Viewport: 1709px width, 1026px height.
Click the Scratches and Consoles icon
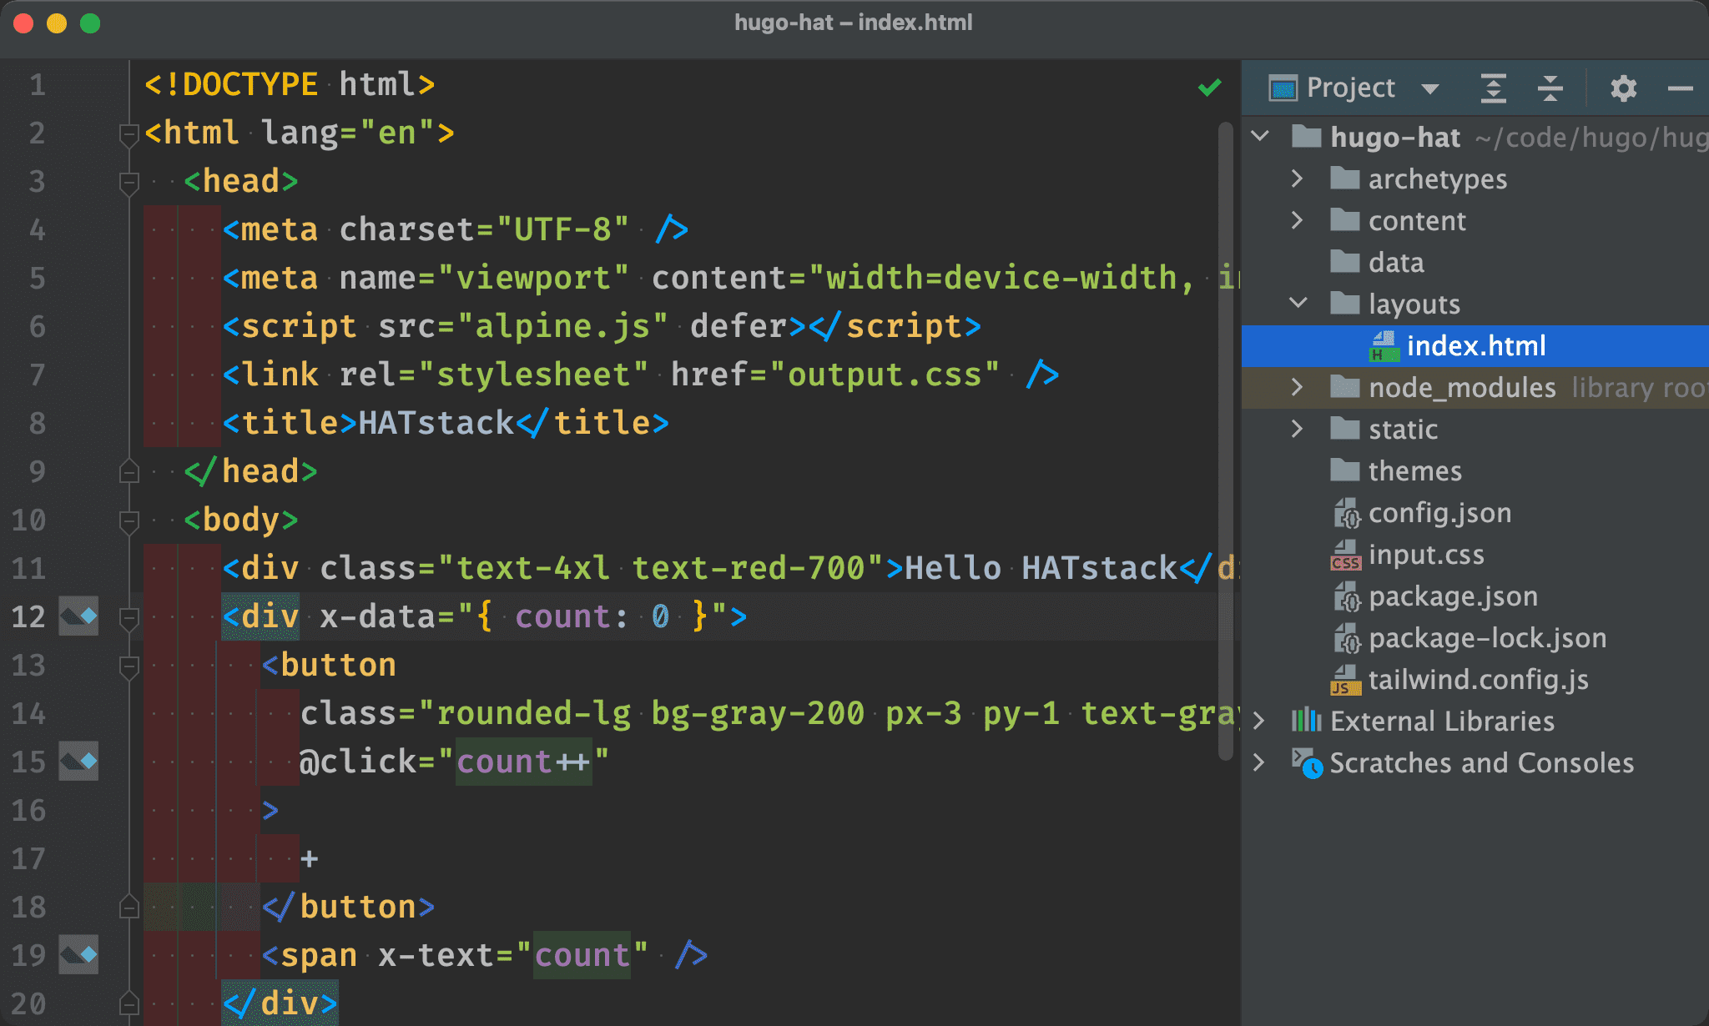click(1307, 762)
